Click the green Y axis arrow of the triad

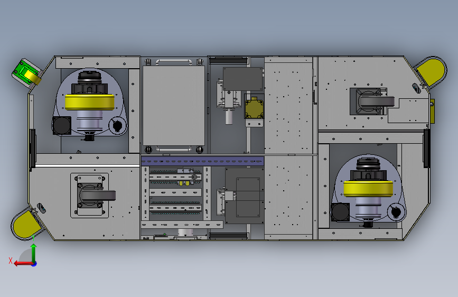coord(34,253)
